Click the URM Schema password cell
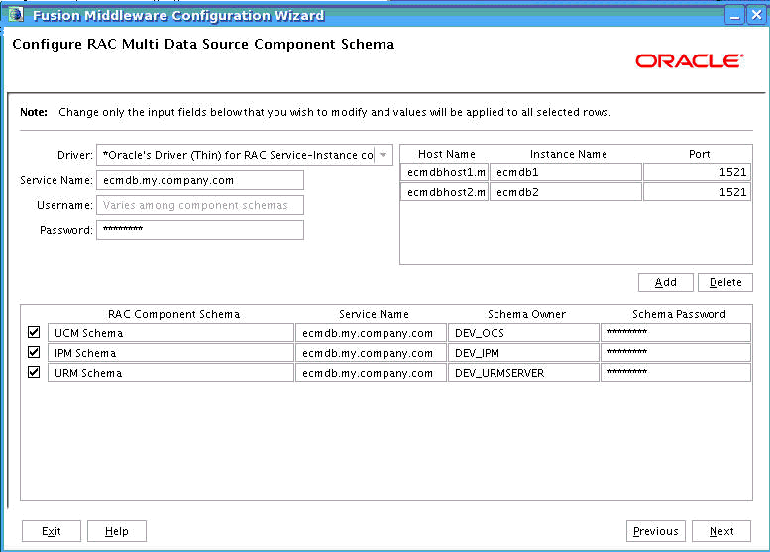 click(676, 373)
